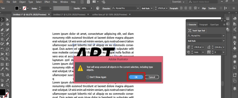This screenshot has height=98, width=238.
Task: Select the Zoom tool
Action: 7,85
